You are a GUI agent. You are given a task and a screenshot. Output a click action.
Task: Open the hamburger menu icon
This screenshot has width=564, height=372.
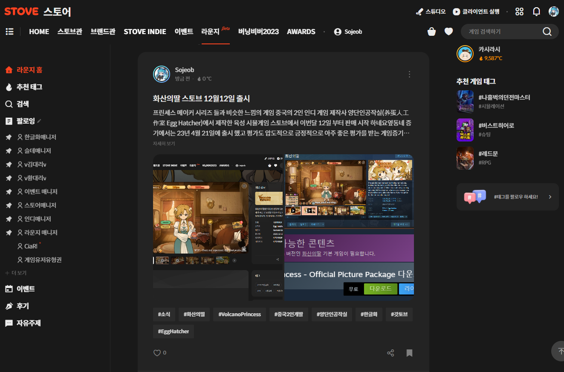coord(9,32)
